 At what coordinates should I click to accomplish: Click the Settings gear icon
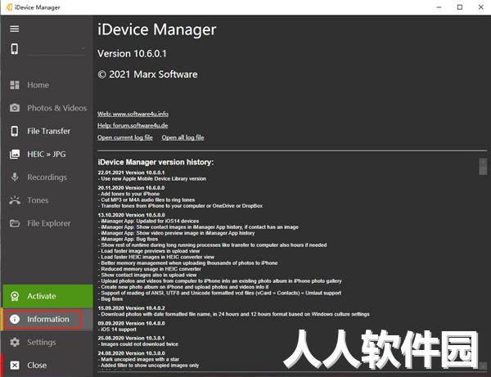tap(15, 343)
